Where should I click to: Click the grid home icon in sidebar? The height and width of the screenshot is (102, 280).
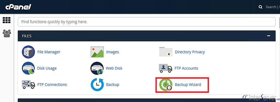tap(7, 20)
